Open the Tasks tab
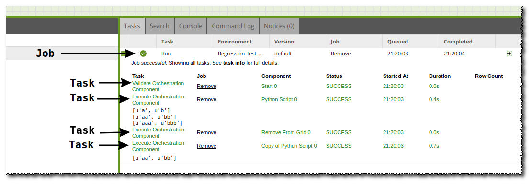 click(132, 26)
